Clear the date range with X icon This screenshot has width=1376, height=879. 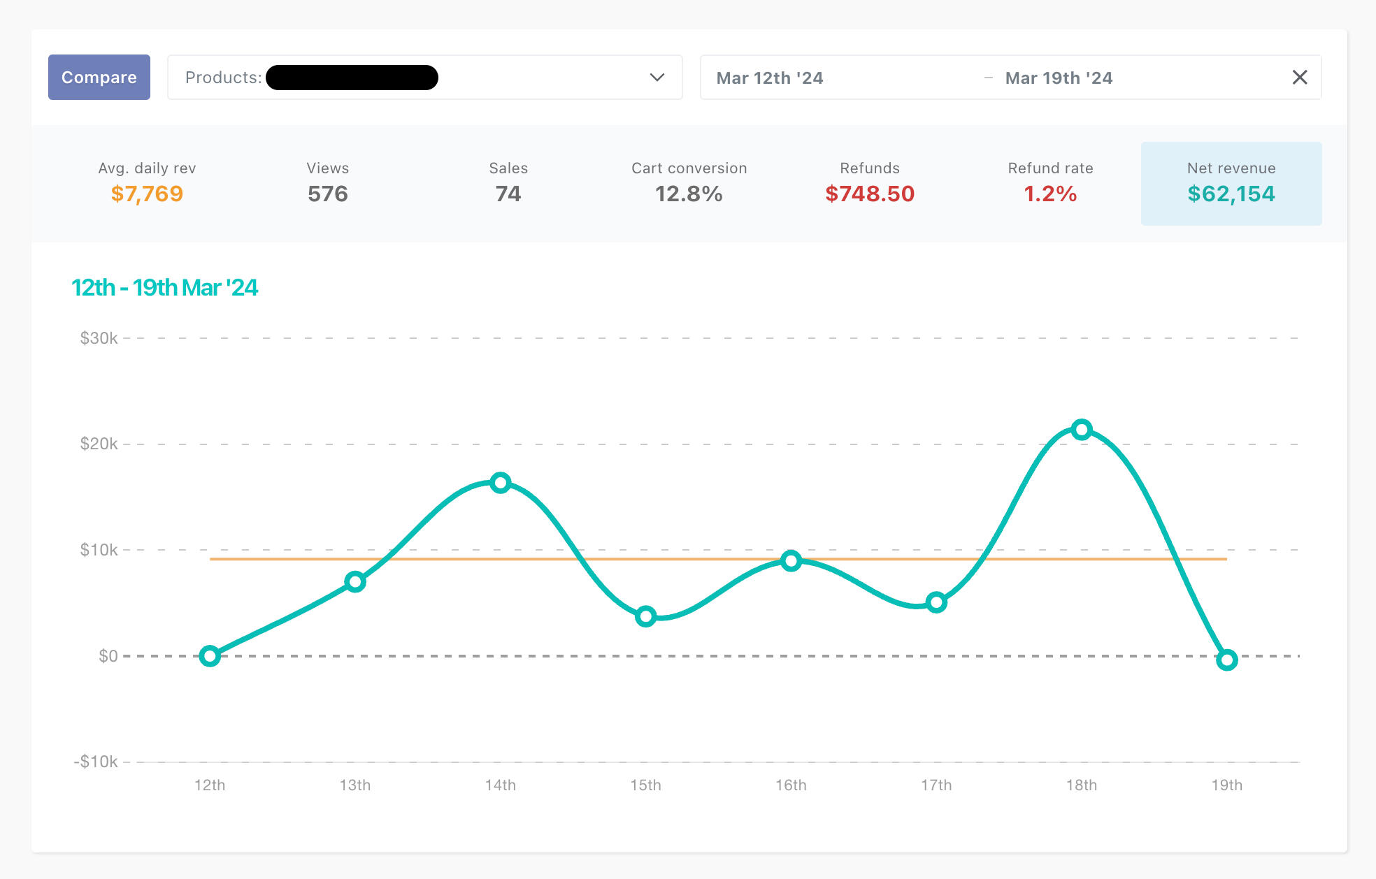pos(1299,77)
